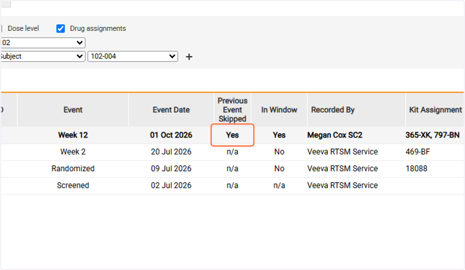Viewport: 465px width, 270px height.
Task: Select the Randomized event cell
Action: pyautogui.click(x=73, y=169)
